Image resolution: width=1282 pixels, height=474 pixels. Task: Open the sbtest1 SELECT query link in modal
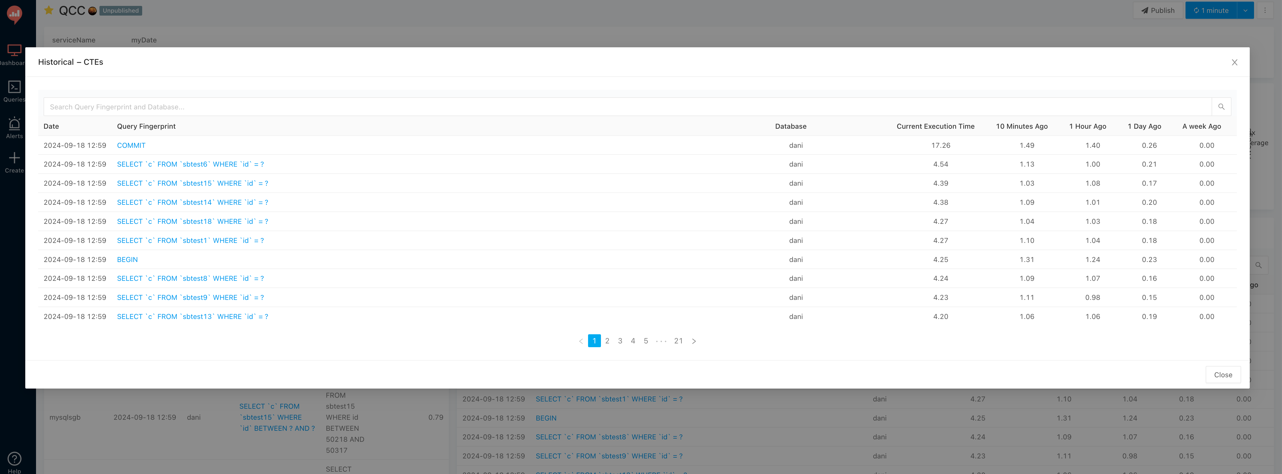191,240
